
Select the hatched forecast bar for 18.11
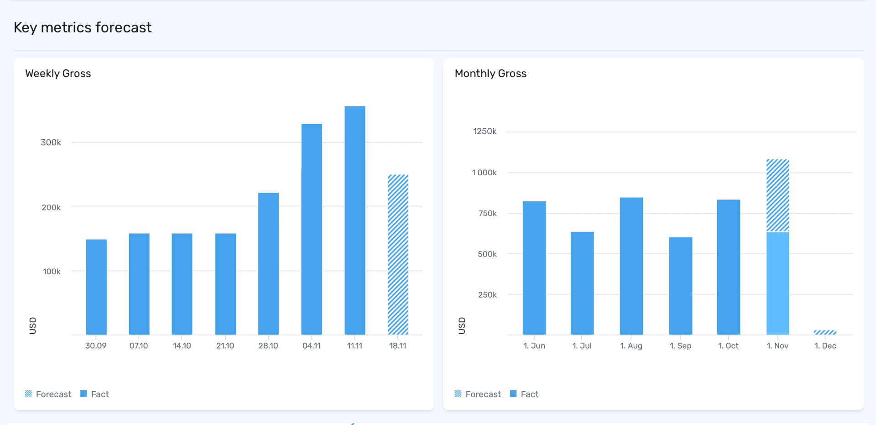(398, 251)
